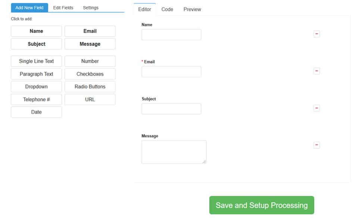Click Save and Setup Processing button
This screenshot has width=356, height=224.
(x=262, y=205)
